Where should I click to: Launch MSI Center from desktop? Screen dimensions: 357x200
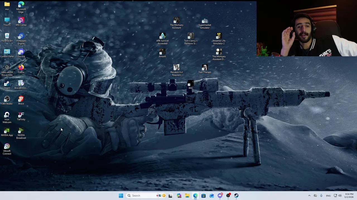tap(21, 22)
